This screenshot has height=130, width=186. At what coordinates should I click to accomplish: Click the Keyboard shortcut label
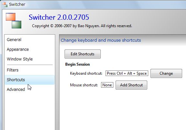coord(86,73)
